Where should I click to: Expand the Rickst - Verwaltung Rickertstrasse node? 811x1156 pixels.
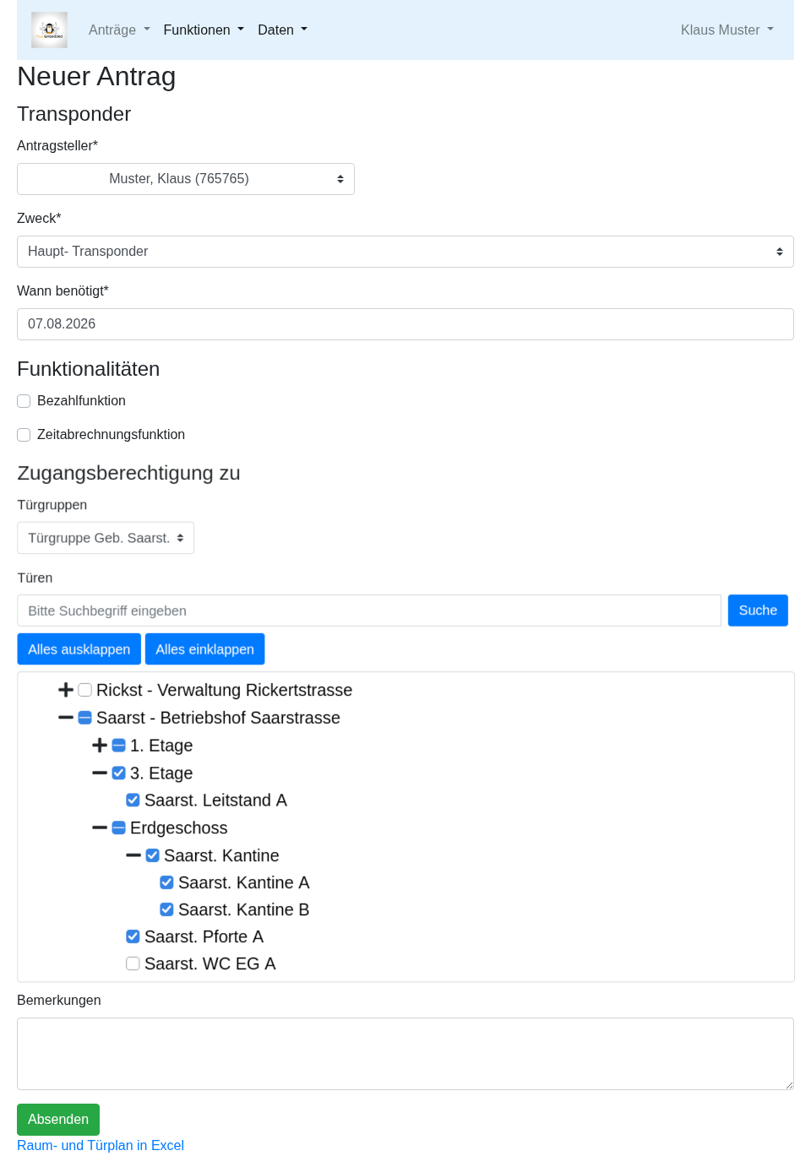66,690
